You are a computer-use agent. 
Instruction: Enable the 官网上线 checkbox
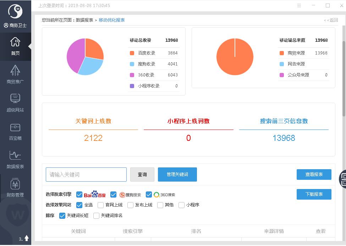100,205
